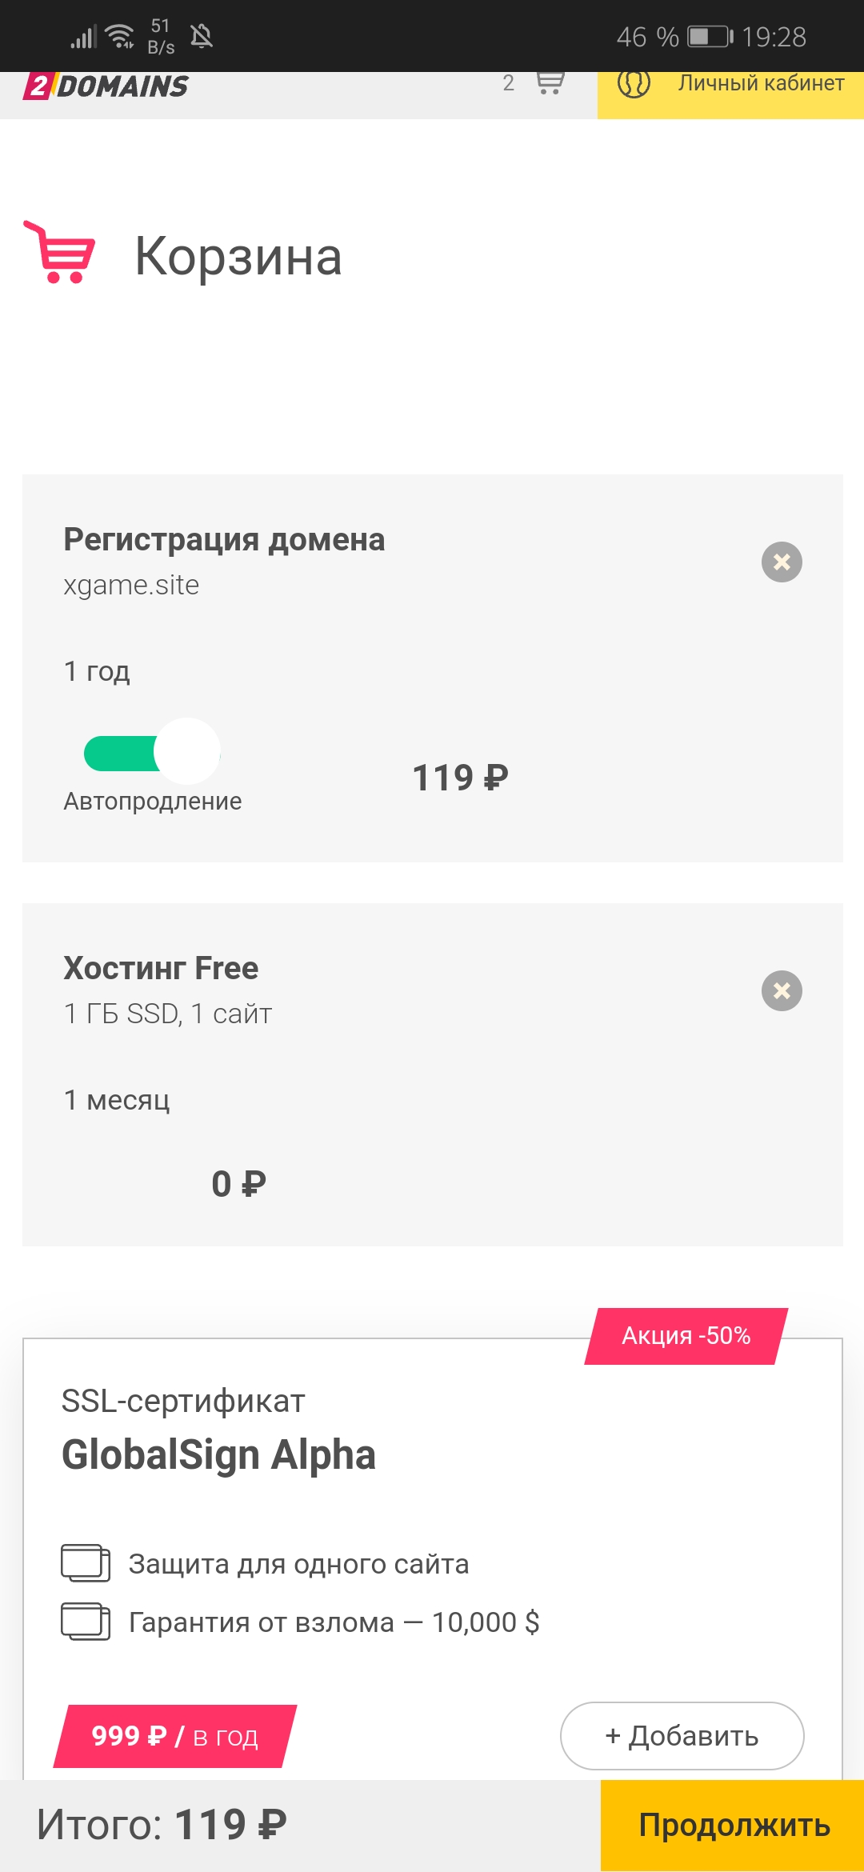Remove xgame.site domain registration from cart
The width and height of the screenshot is (864, 1872).
pyautogui.click(x=782, y=562)
